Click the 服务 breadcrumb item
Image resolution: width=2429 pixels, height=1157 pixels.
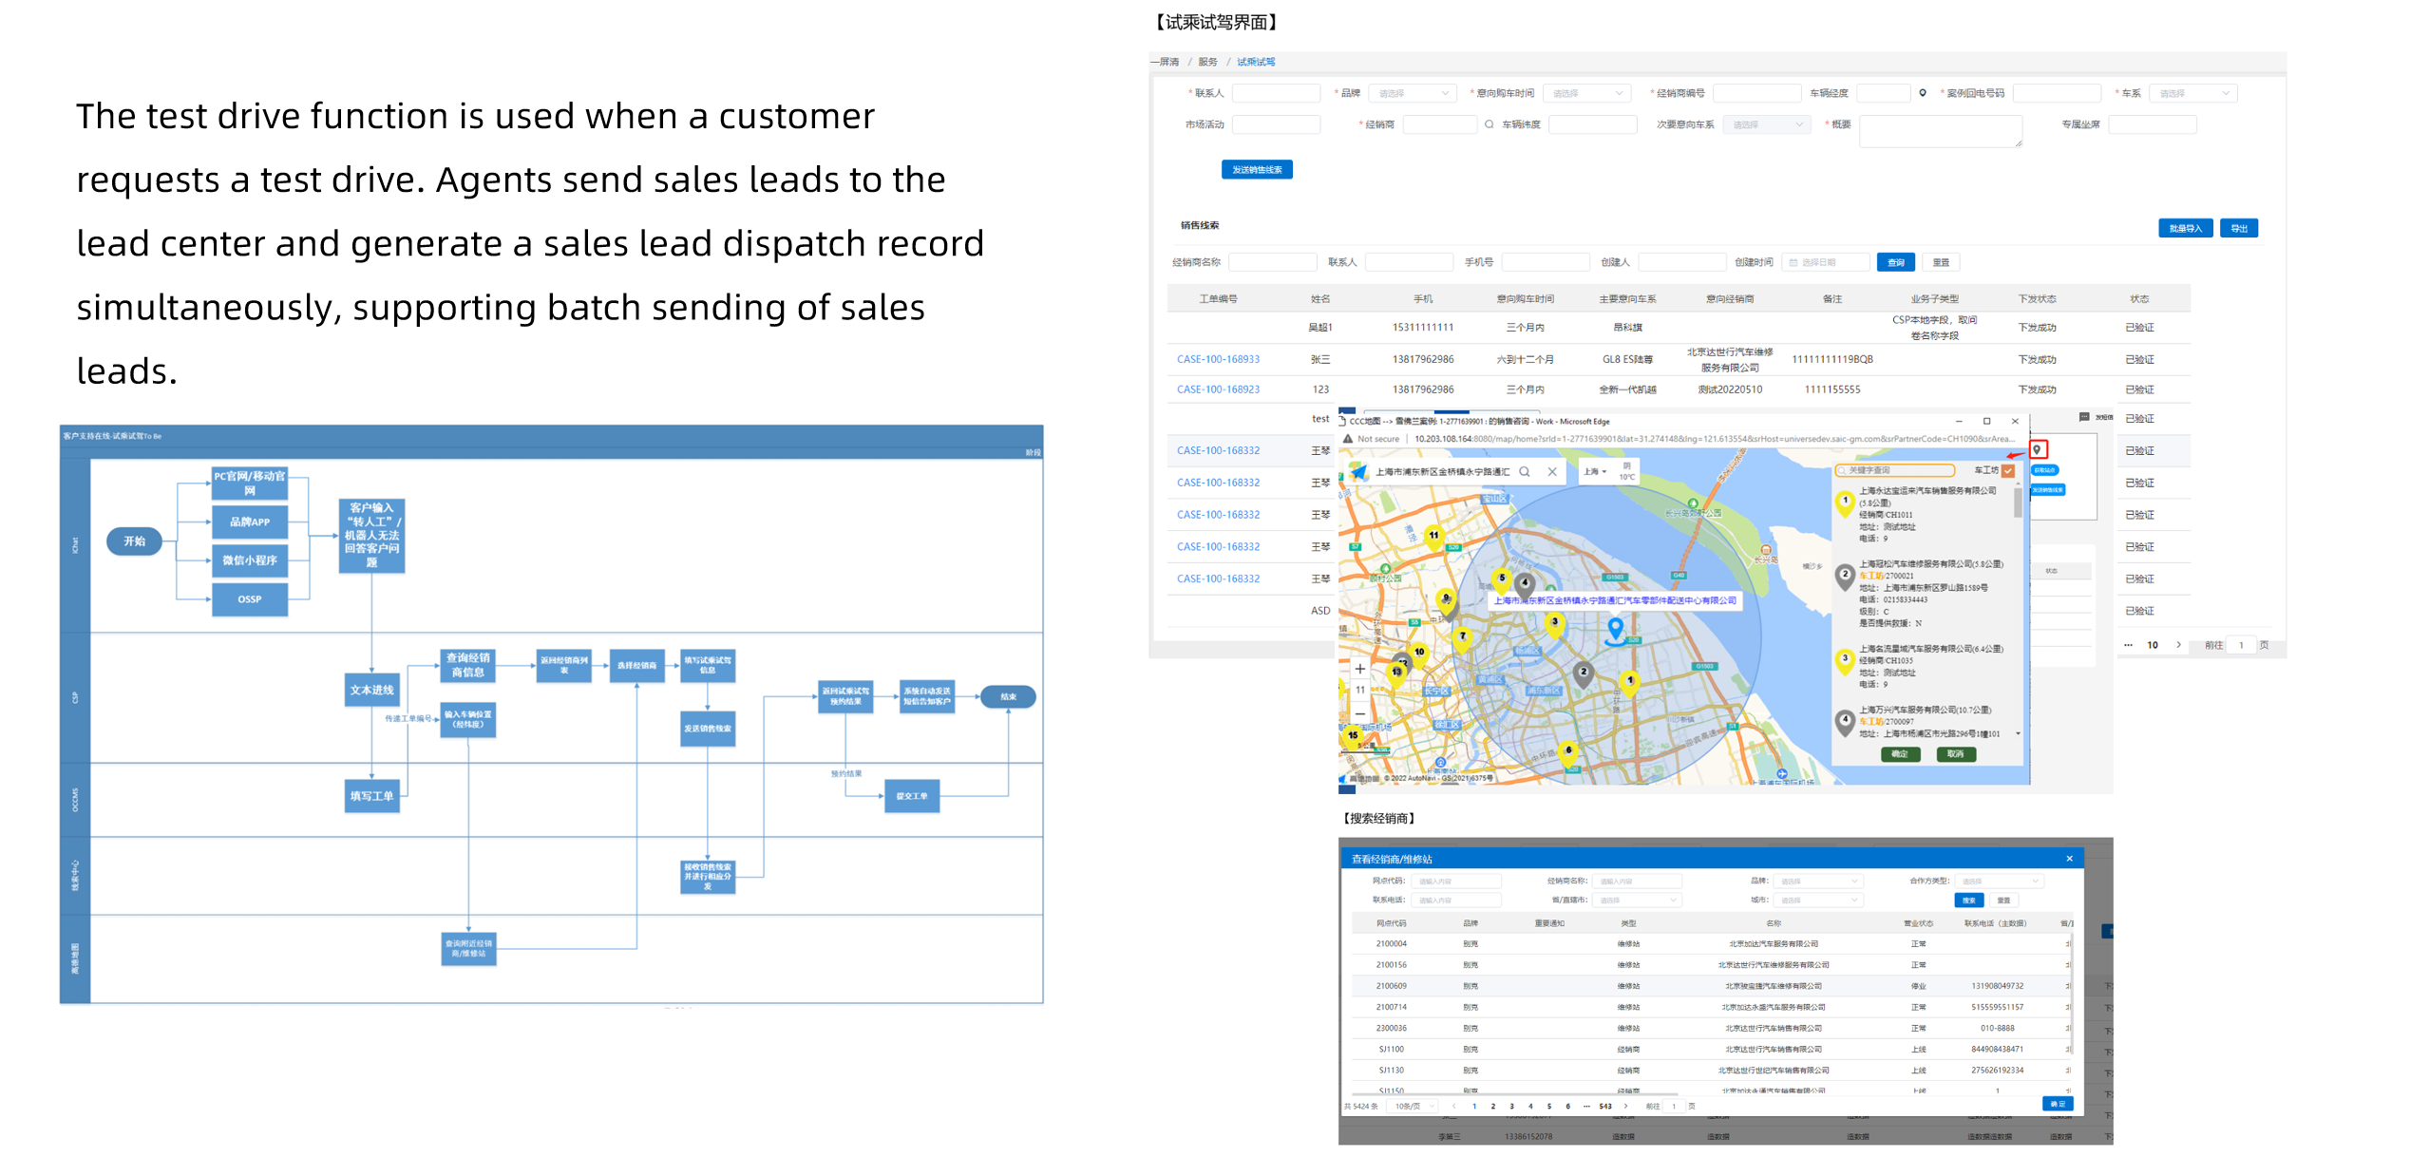(x=1207, y=62)
